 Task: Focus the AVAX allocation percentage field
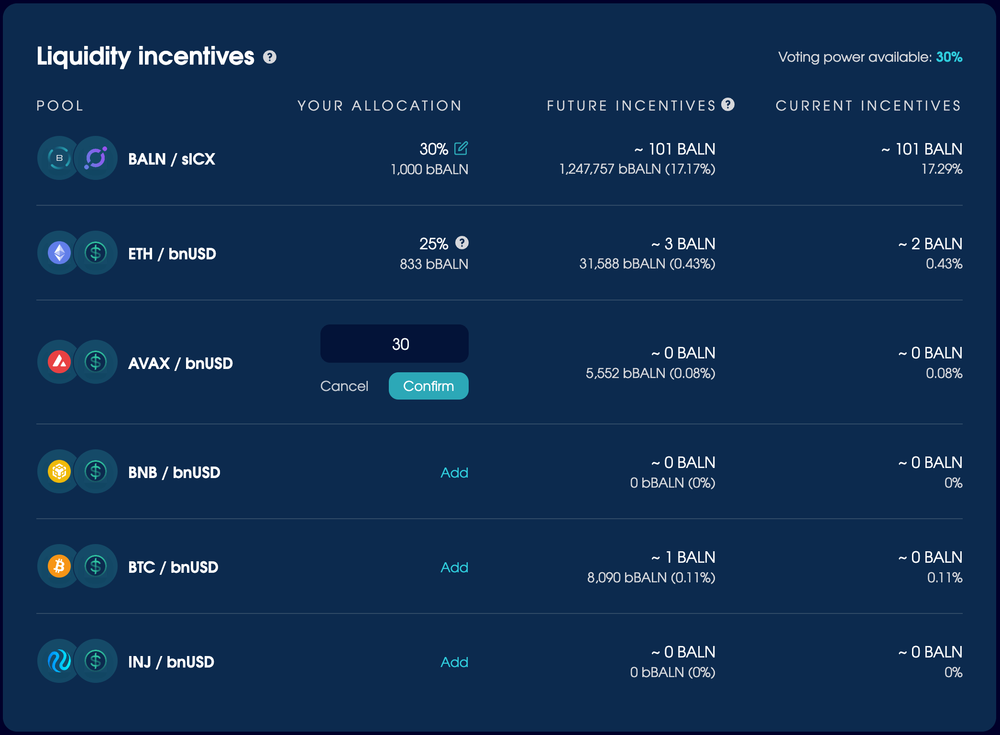point(394,344)
